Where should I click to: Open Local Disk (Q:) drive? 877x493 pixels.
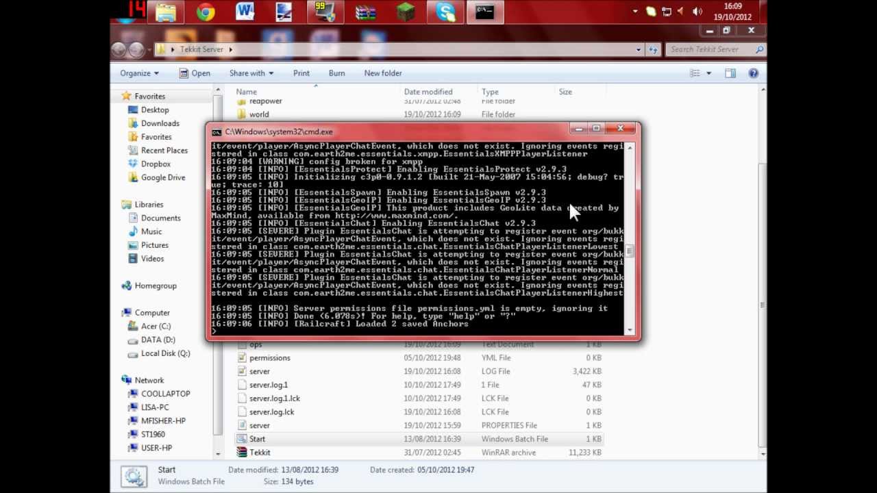165,353
